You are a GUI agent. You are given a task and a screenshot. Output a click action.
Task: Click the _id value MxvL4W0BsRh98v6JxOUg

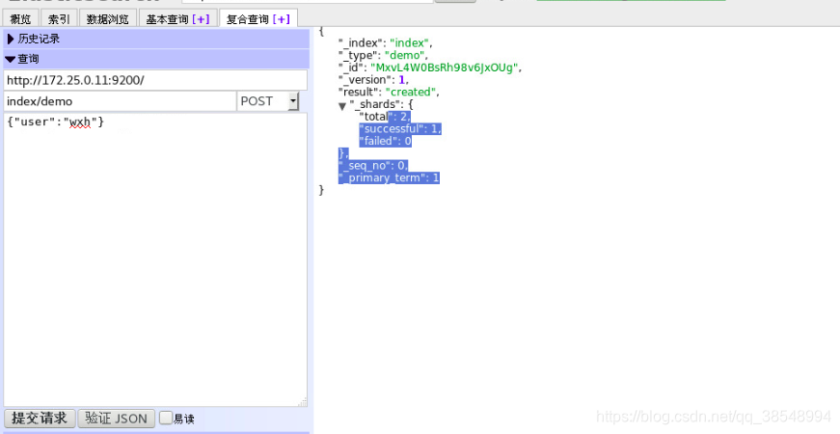444,68
